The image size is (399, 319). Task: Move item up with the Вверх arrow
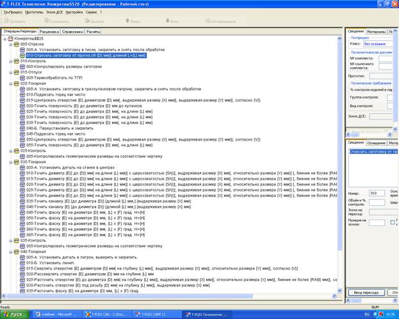coord(133,21)
